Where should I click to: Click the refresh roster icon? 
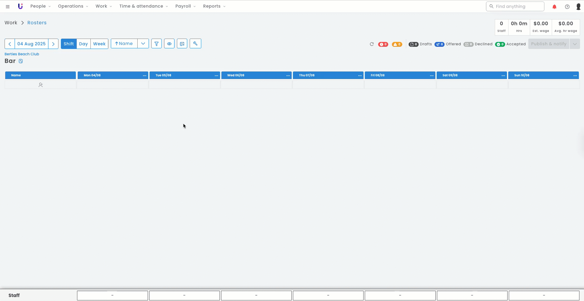click(371, 44)
